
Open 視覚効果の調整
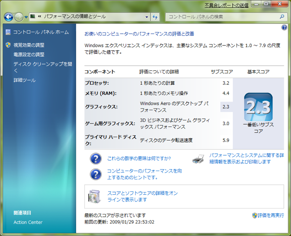[29, 45]
